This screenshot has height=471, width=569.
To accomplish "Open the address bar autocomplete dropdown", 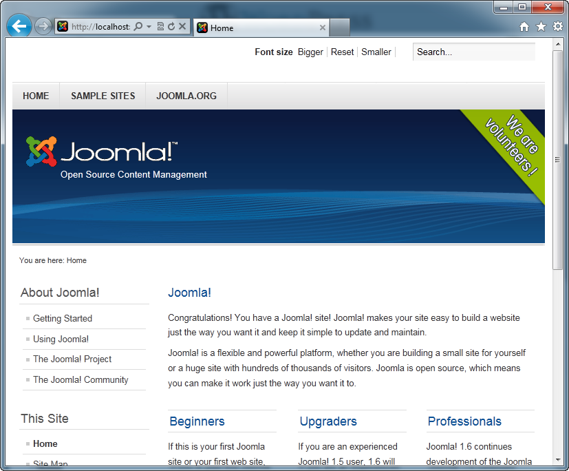I will [x=149, y=26].
